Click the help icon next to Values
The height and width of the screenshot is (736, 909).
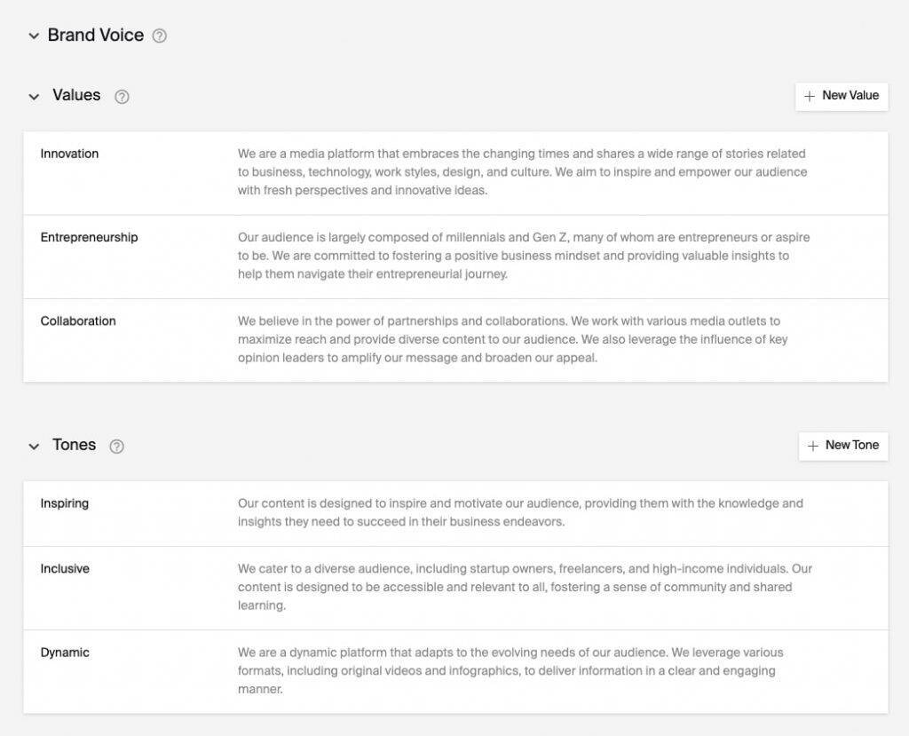[123, 97]
